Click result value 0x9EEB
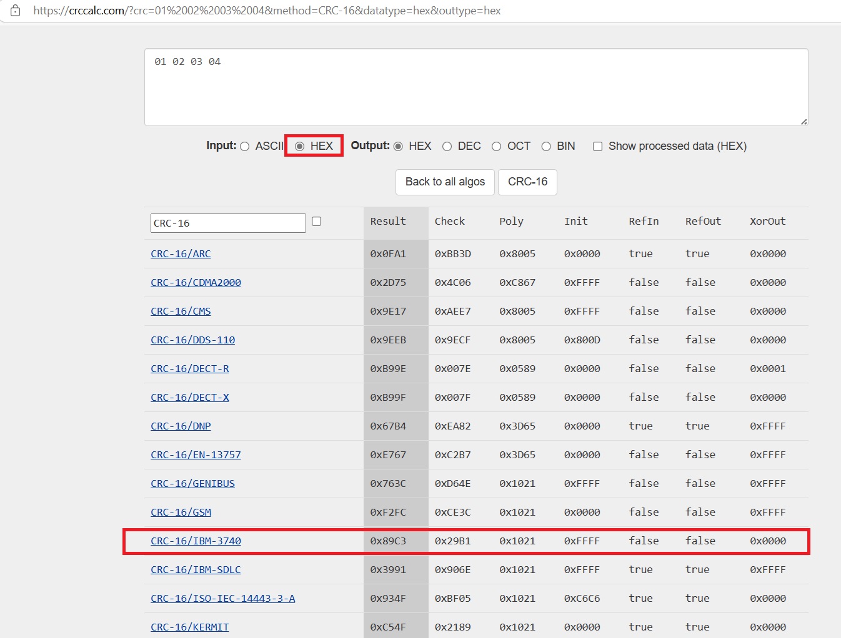The height and width of the screenshot is (638, 841). [x=387, y=340]
